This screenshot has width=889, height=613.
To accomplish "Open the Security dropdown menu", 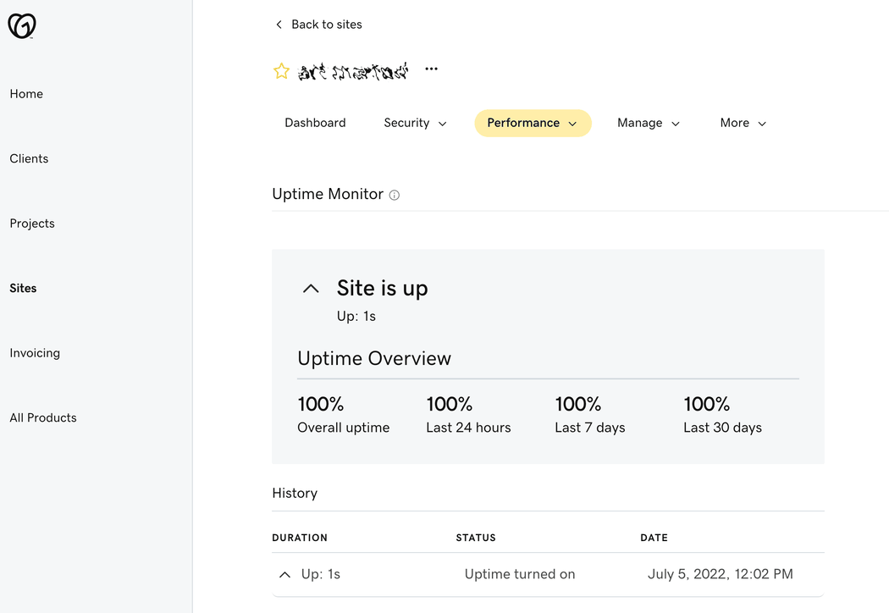I will (x=415, y=123).
